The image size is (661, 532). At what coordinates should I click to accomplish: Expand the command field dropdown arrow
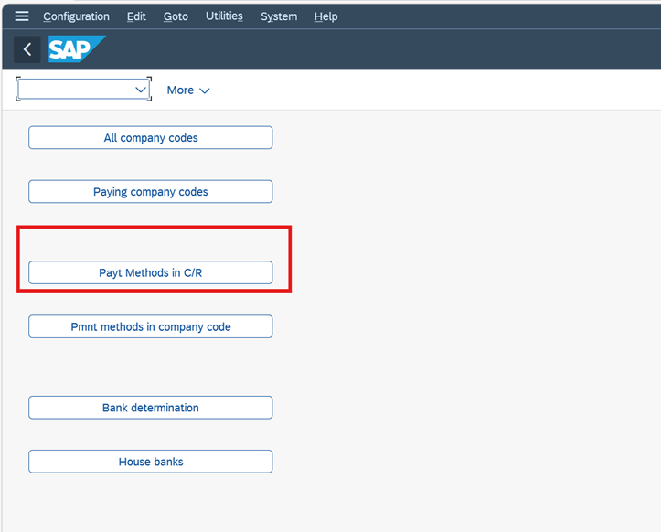pos(141,90)
